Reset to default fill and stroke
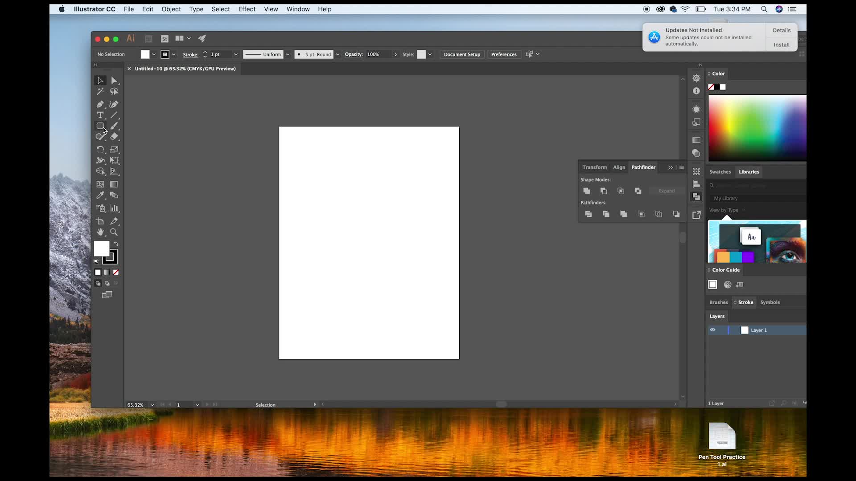This screenshot has width=856, height=481. 96,261
